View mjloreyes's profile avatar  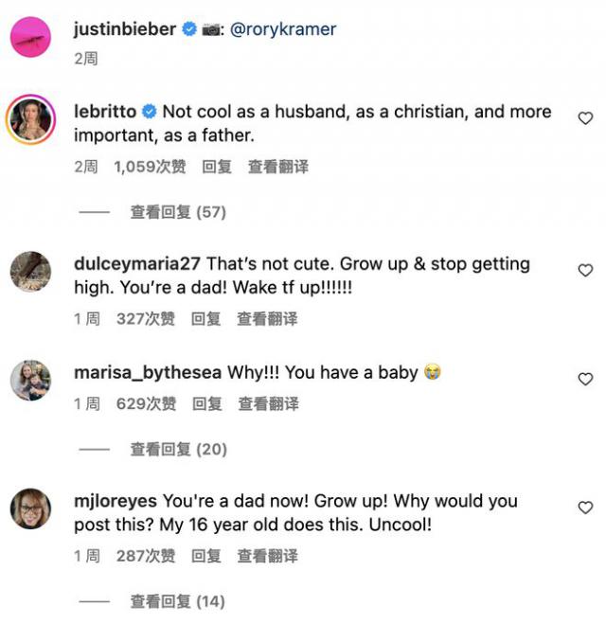[30, 508]
